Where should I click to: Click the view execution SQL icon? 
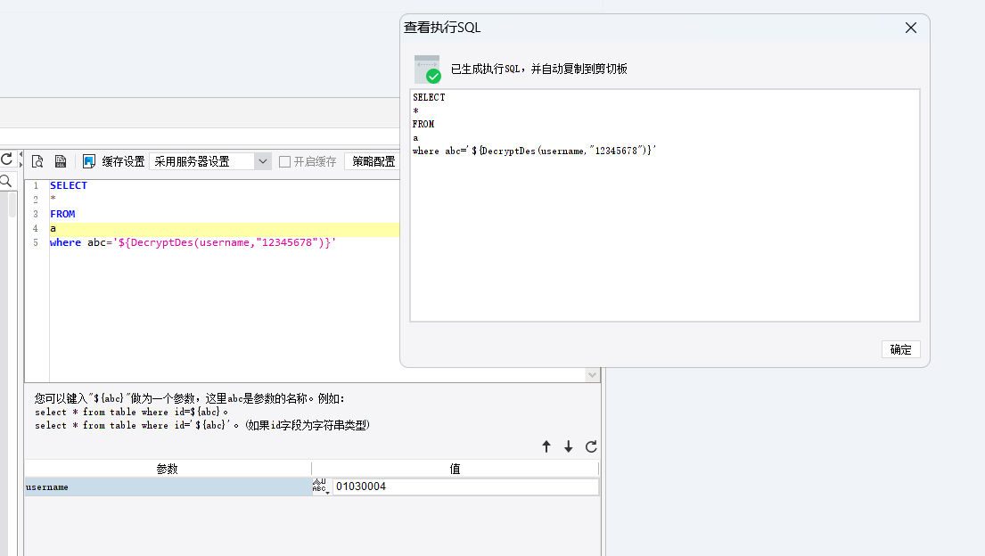click(x=61, y=161)
